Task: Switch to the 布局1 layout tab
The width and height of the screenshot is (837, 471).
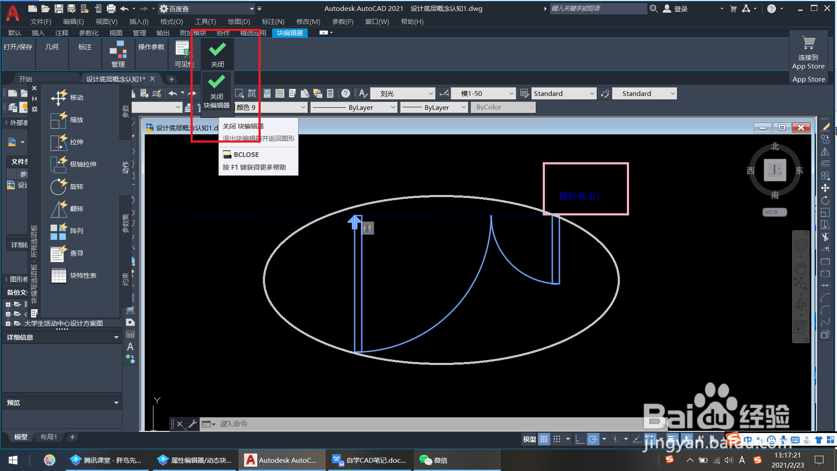Action: 48,437
